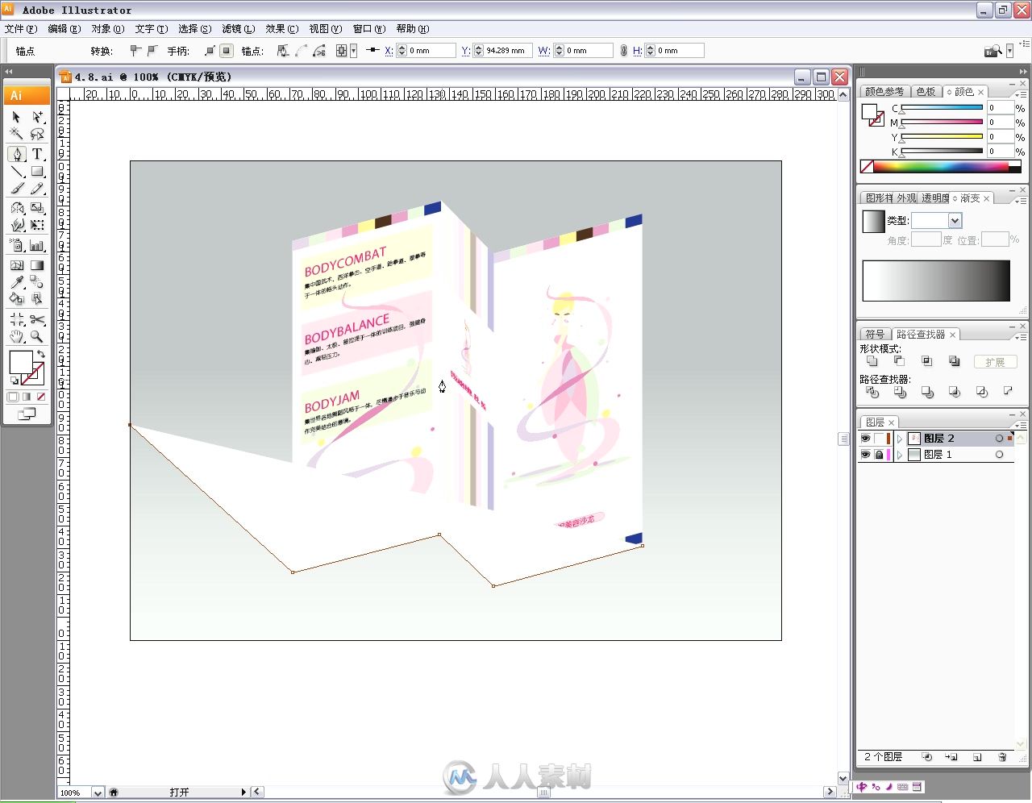Click the Pathfinder Merge icon
Image resolution: width=1032 pixels, height=803 pixels.
click(x=926, y=392)
